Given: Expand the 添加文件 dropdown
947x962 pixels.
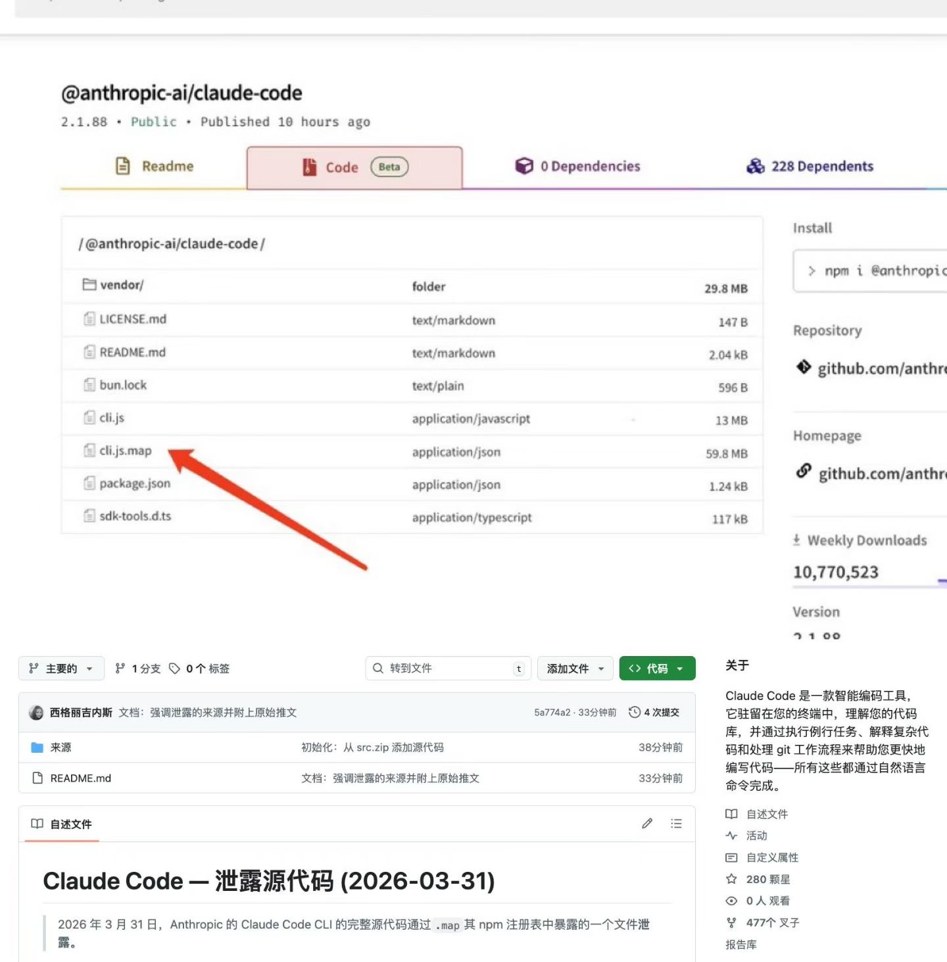Looking at the screenshot, I should pos(575,669).
